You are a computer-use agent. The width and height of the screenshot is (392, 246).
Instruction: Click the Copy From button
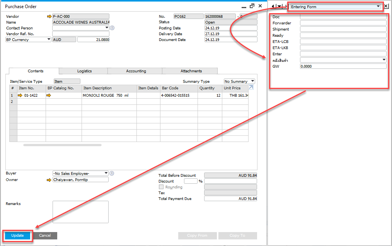(x=197, y=236)
